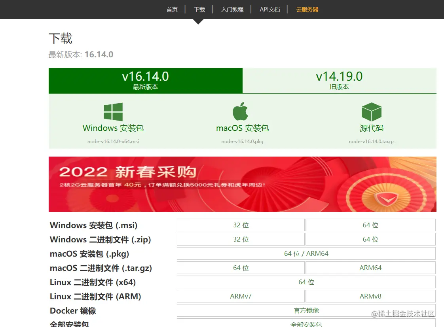Open the 入门教程 navigation item
This screenshot has height=327, width=444.
232,9
